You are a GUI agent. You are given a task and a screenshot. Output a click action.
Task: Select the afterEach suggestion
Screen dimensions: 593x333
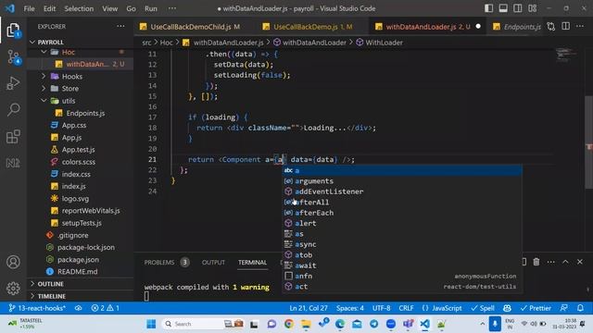tap(402, 213)
